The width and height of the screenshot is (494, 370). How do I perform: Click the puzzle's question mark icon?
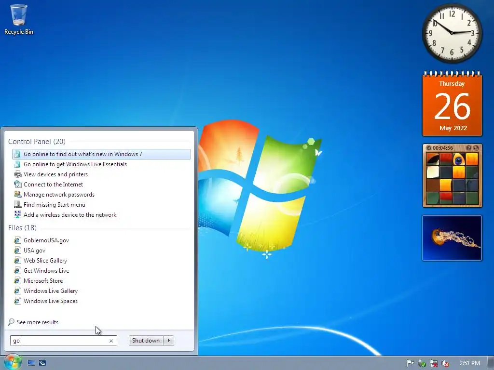(468, 148)
